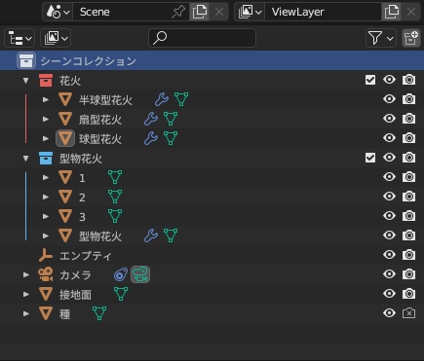Click the modifier wrench icon on 扇型花火
This screenshot has width=424, height=361.
[x=151, y=119]
